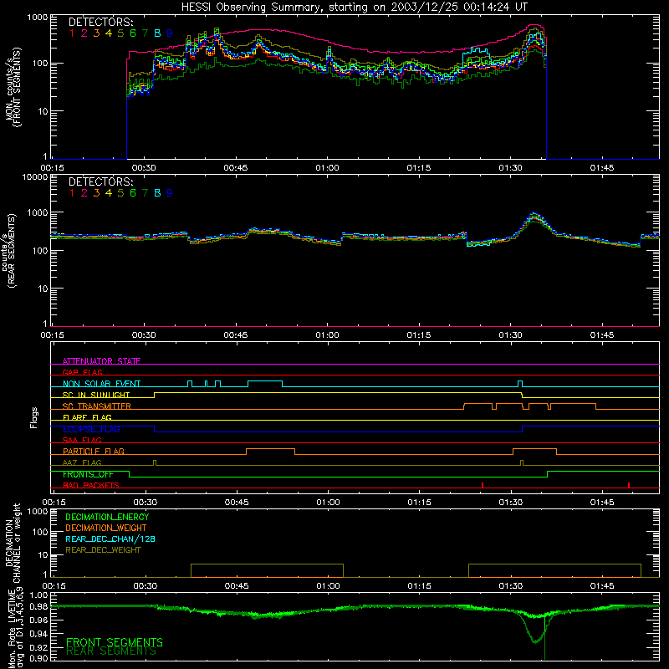Click the rear segments count peak near 01:33
This screenshot has width=669, height=669.
534,215
